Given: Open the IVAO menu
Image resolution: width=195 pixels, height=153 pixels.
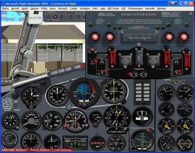Looking at the screenshot, I should pyautogui.click(x=95, y=8).
